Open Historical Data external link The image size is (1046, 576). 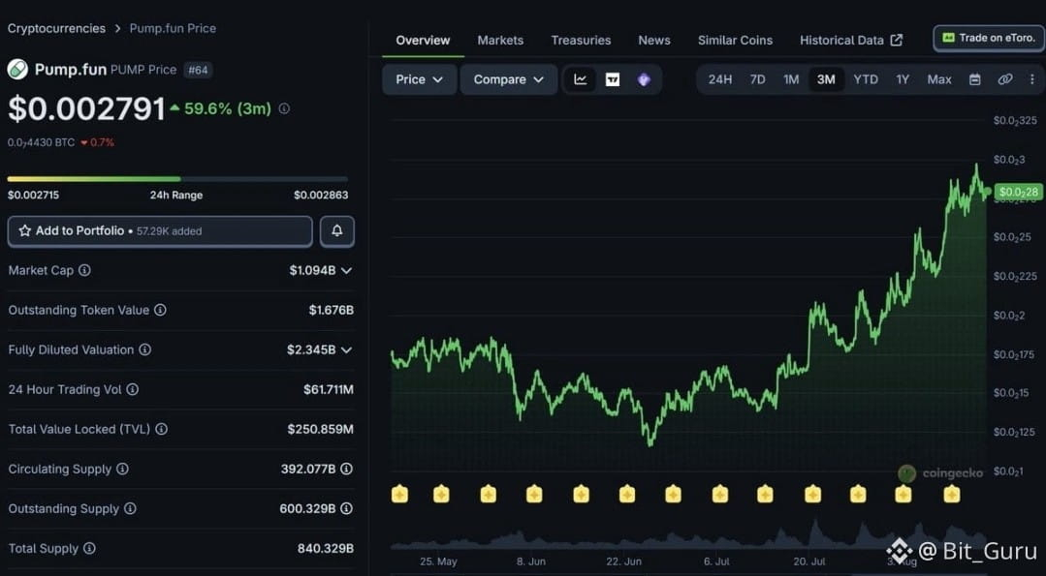(851, 41)
